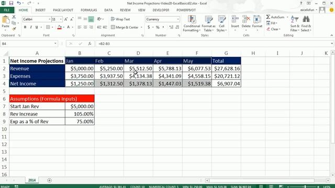Click the AutoSum button

pos(275,17)
